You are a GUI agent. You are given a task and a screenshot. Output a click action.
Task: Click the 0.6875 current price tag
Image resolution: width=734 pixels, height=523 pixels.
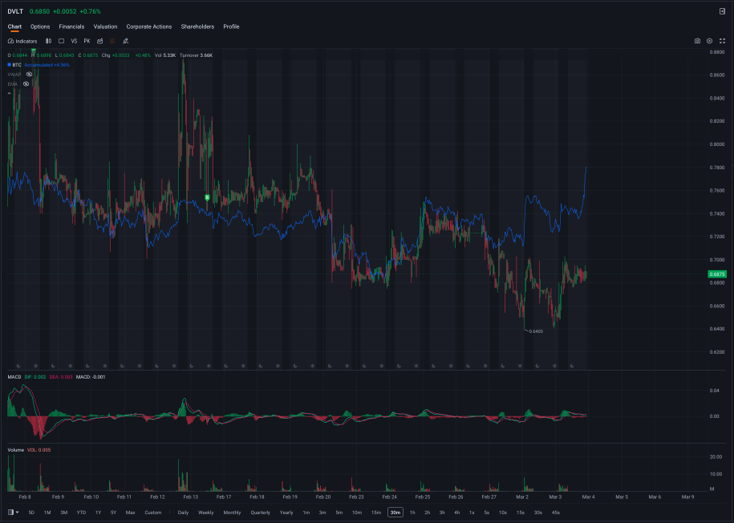(717, 274)
